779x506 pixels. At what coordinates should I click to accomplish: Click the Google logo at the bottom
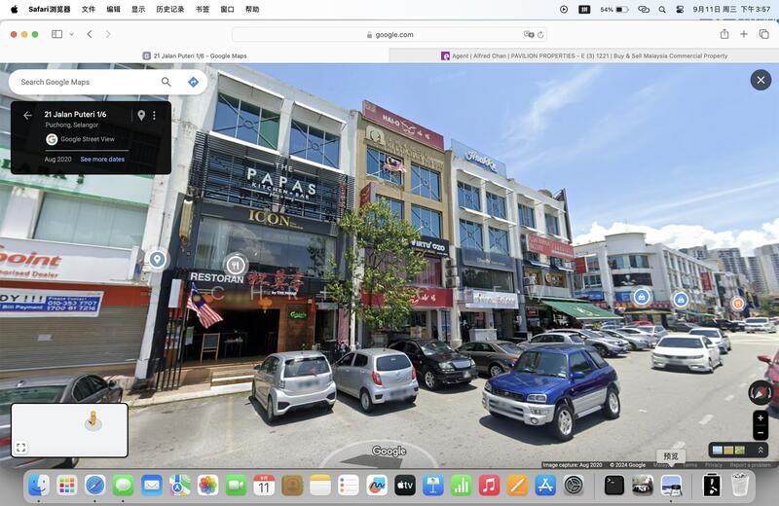click(389, 451)
